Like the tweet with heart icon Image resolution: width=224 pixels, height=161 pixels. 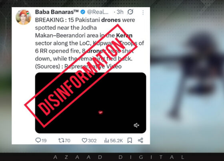point(84,141)
